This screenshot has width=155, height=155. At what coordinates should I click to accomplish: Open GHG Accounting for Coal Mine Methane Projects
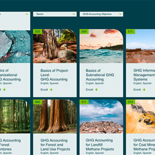(144, 145)
